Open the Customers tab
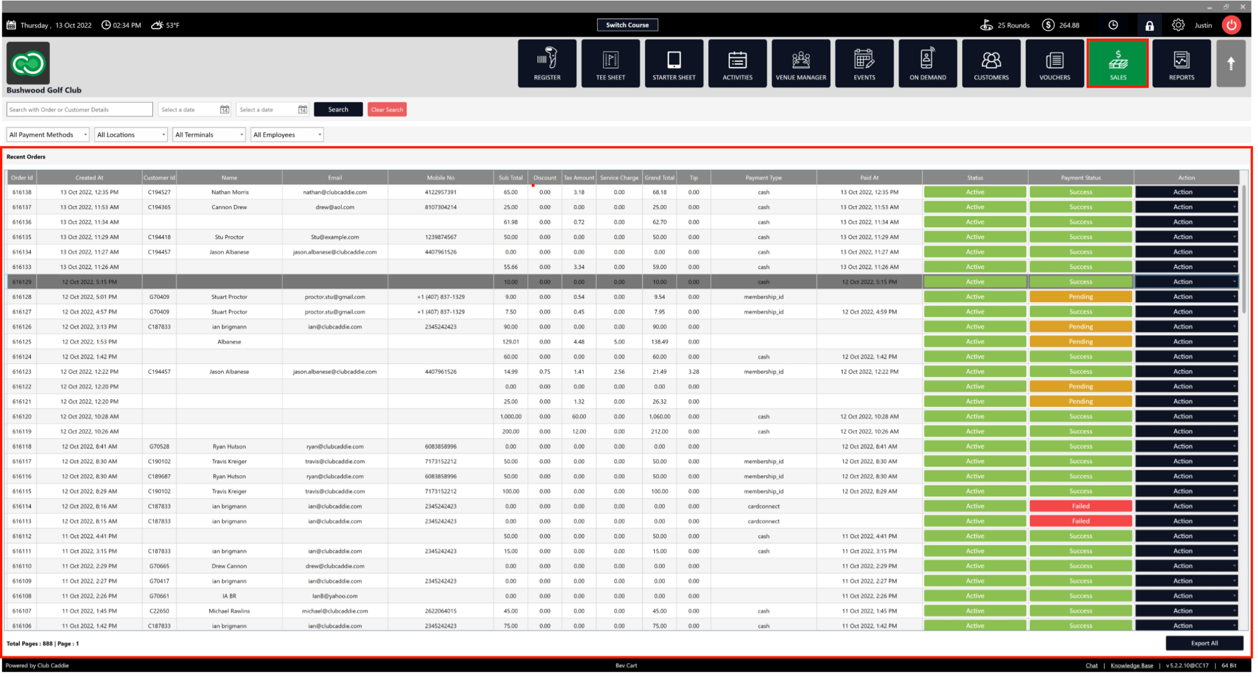 coord(991,63)
